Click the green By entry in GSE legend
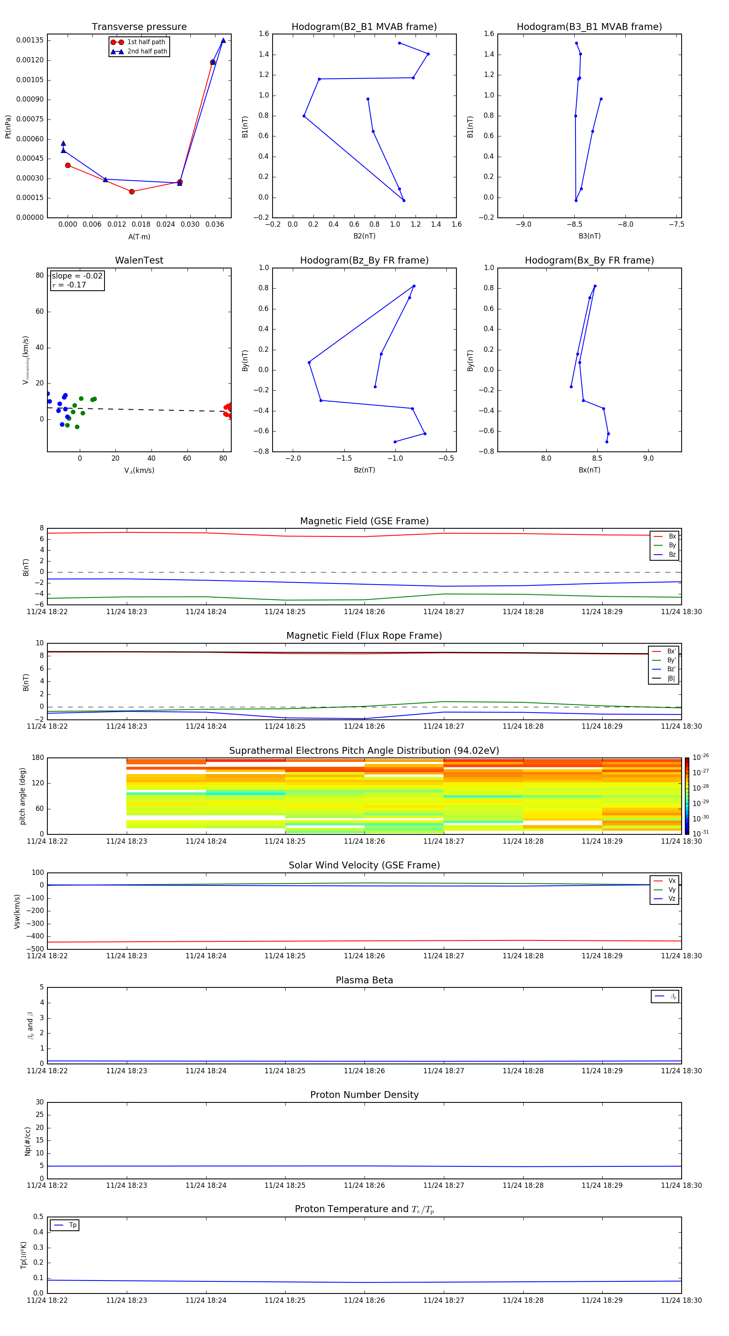Image resolution: width=729 pixels, height=1336 pixels. [x=665, y=545]
